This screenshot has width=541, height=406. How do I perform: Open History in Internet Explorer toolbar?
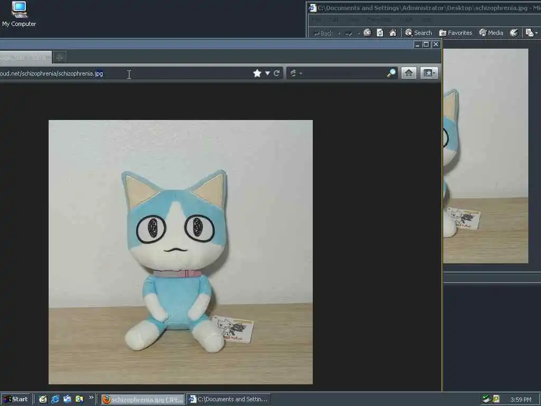(x=514, y=33)
